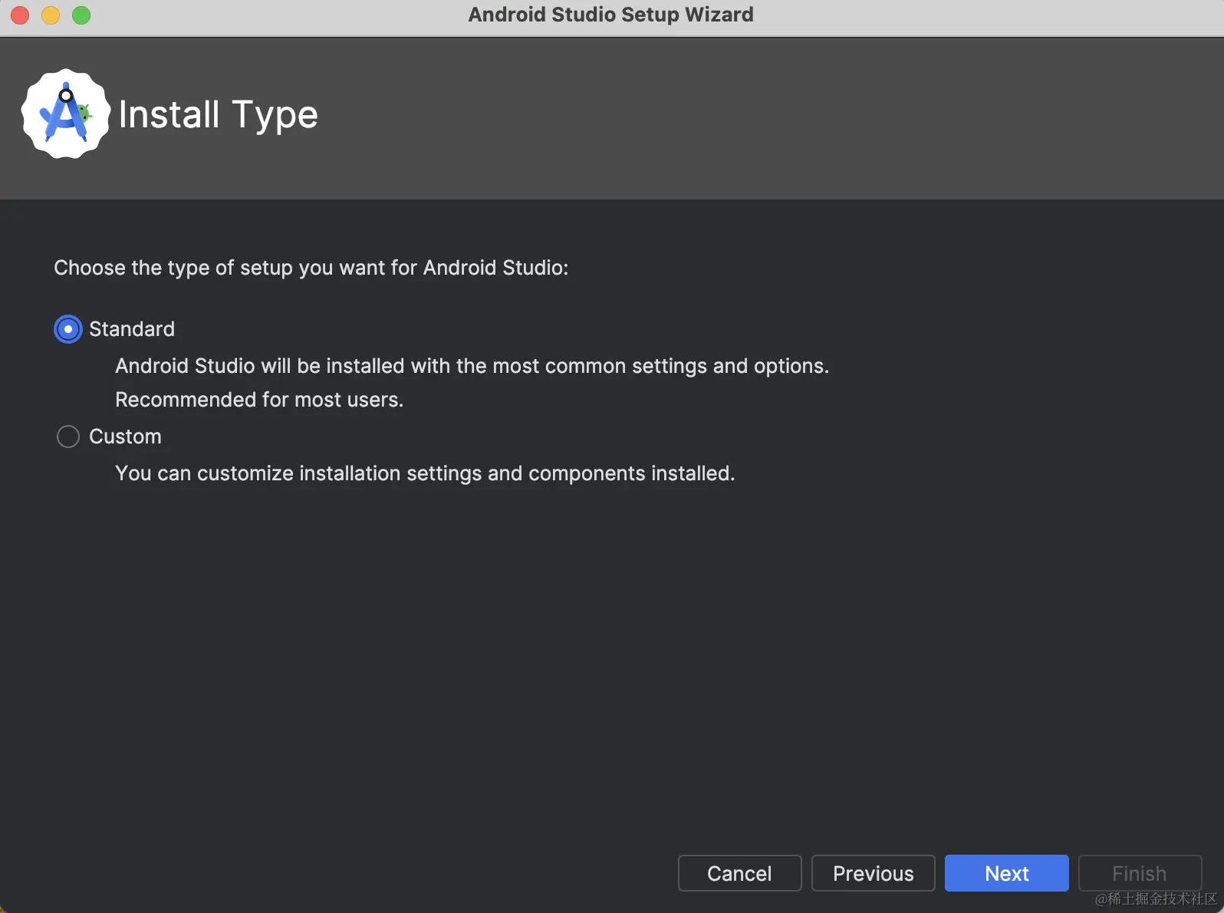
Task: Click "Android Studio will be installed" description line
Action: click(x=472, y=366)
